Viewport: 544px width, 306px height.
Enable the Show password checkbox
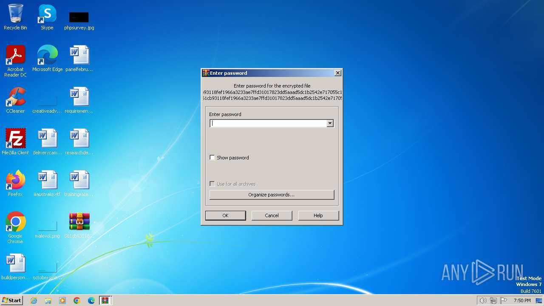(x=212, y=158)
